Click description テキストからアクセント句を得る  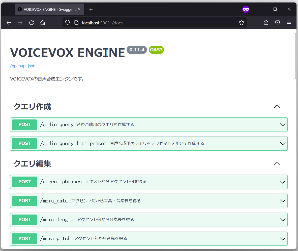(x=115, y=182)
